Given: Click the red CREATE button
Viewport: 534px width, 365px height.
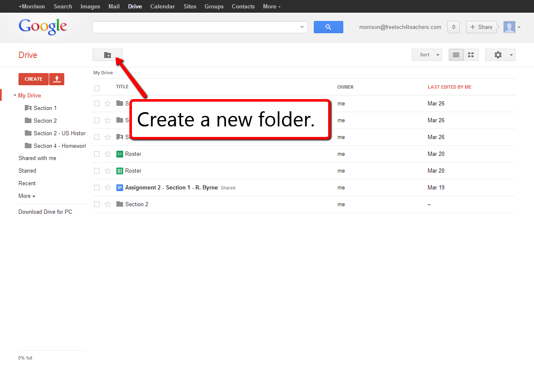Looking at the screenshot, I should tap(33, 79).
